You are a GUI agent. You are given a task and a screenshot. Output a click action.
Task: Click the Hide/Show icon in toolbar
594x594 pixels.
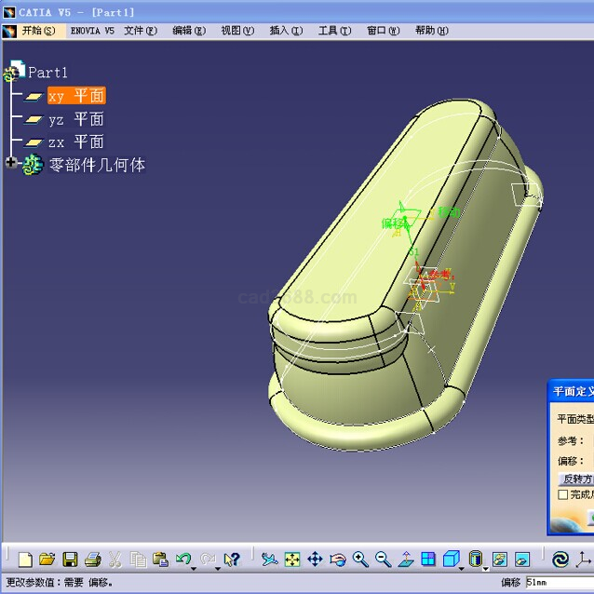point(499,560)
